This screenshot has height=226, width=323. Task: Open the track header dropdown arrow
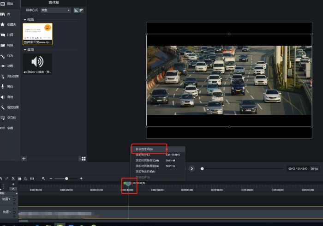[x=17, y=193]
